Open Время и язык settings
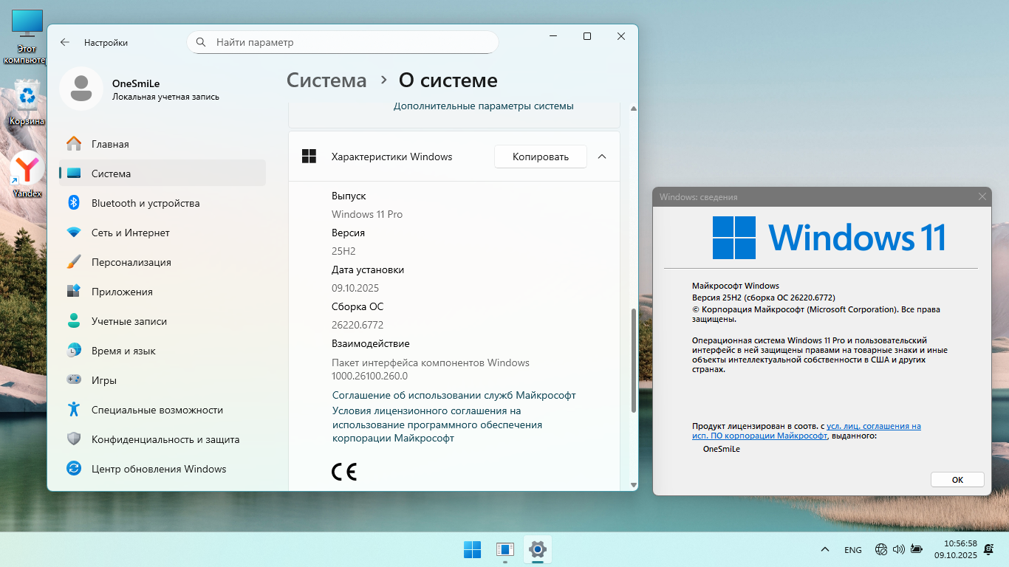Image resolution: width=1009 pixels, height=567 pixels. pyautogui.click(x=123, y=351)
